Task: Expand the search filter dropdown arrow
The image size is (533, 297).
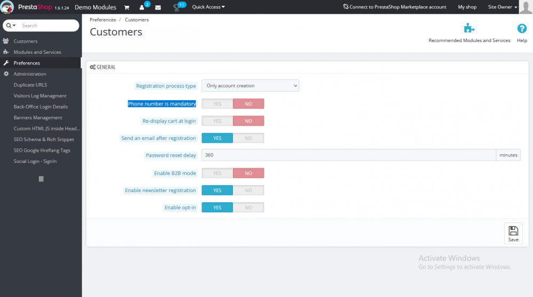Action: [x=14, y=26]
